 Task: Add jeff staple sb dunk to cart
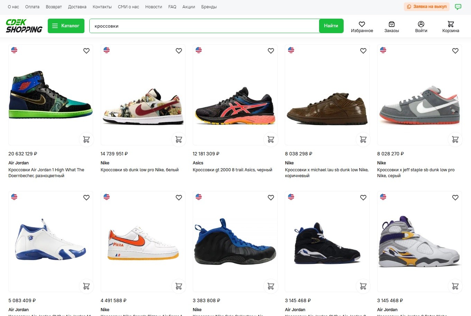(455, 140)
